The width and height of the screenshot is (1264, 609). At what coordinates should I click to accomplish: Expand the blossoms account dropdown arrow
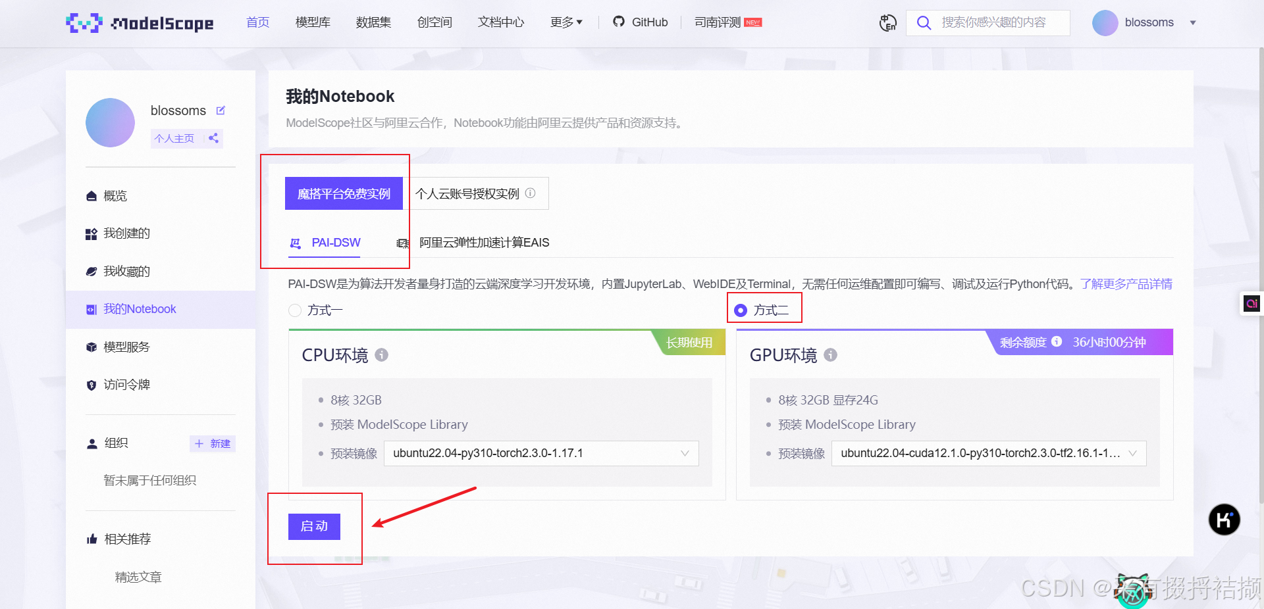1193,23
